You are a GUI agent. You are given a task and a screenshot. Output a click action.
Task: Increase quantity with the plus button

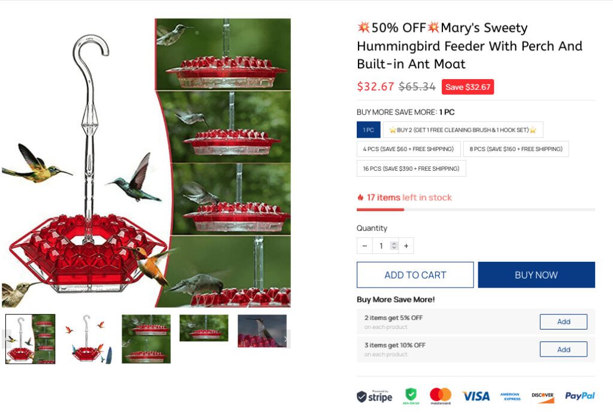(x=406, y=246)
